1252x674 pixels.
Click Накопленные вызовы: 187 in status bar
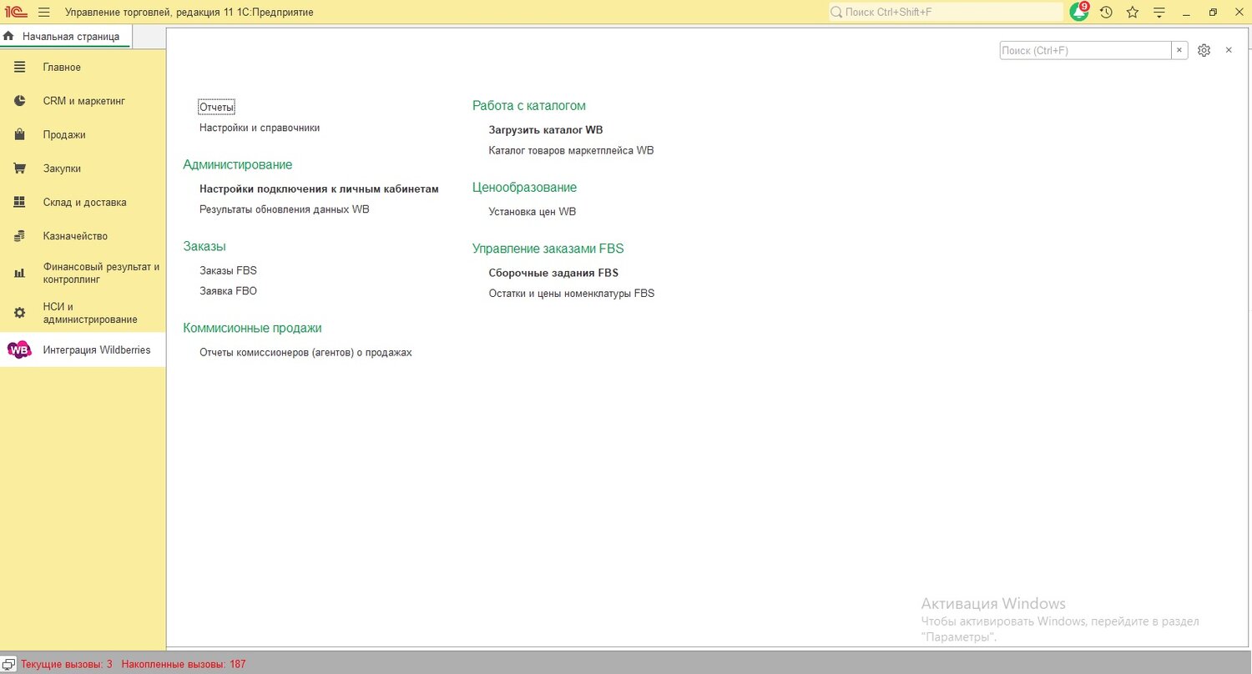pos(184,664)
